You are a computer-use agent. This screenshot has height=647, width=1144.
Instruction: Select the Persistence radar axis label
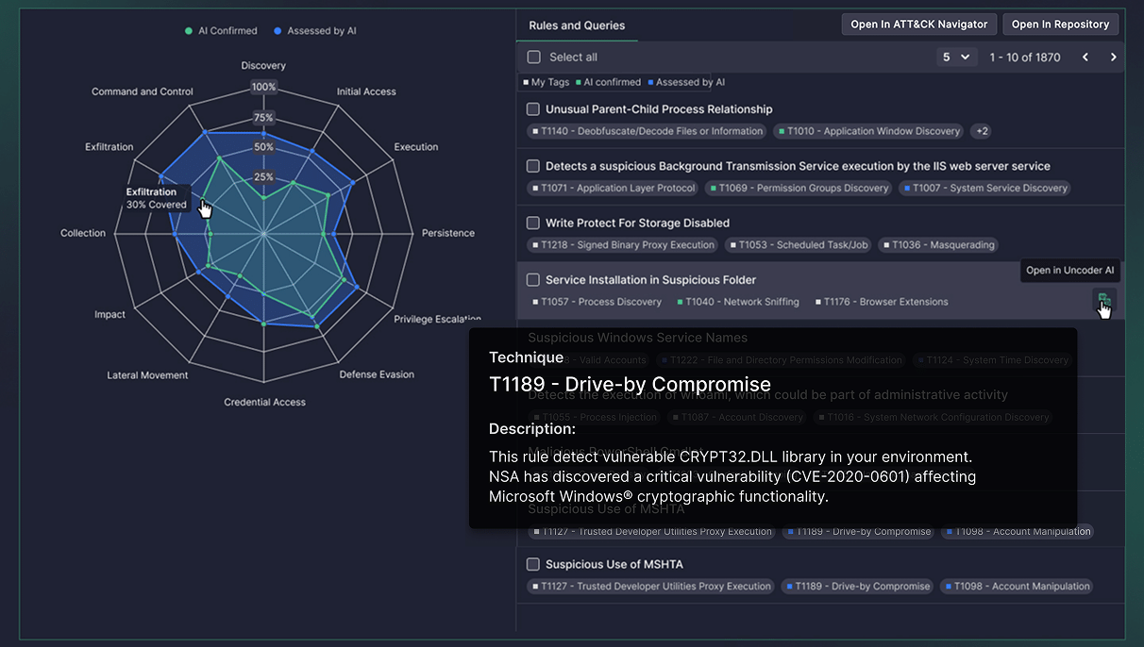448,233
